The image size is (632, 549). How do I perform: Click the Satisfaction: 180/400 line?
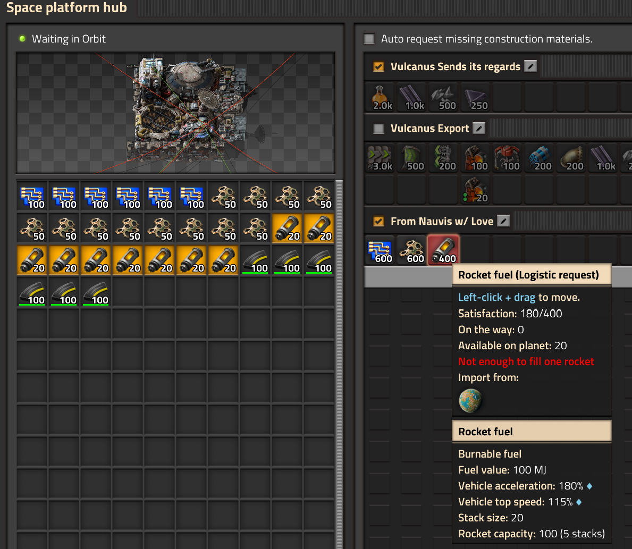[510, 313]
